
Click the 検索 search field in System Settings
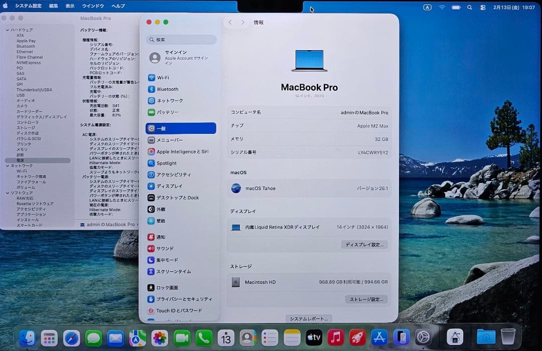[181, 39]
